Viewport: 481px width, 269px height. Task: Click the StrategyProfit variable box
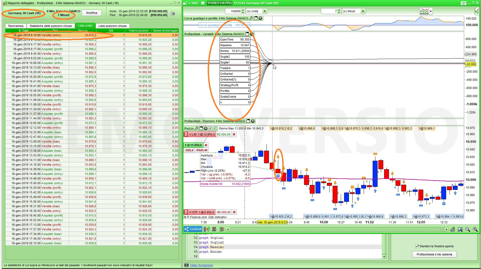pyautogui.click(x=235, y=85)
